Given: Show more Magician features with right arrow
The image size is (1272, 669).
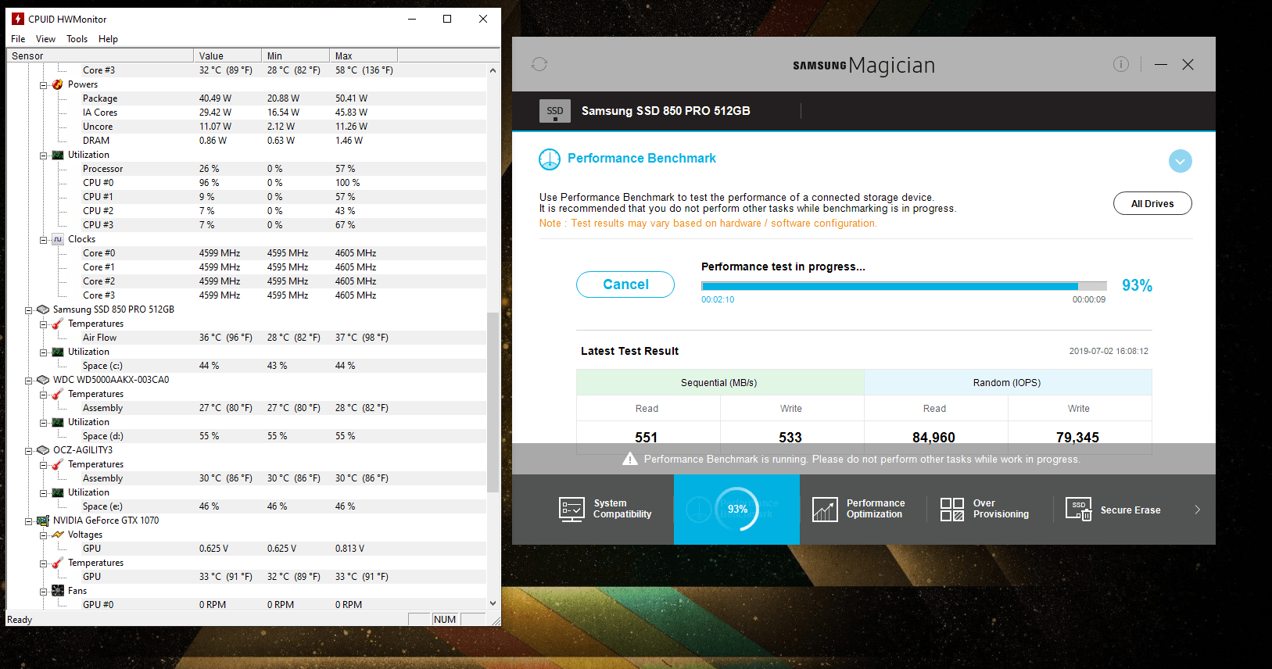Looking at the screenshot, I should pyautogui.click(x=1197, y=510).
